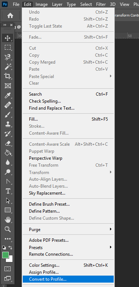The height and width of the screenshot is (287, 139).
Task: Select the Eyedropper tool
Action: 7,95
